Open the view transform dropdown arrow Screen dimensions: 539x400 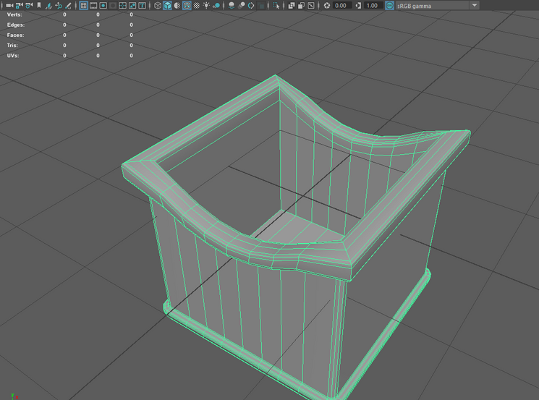point(475,6)
